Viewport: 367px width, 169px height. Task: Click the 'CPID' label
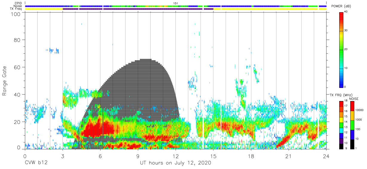[x=18, y=3]
